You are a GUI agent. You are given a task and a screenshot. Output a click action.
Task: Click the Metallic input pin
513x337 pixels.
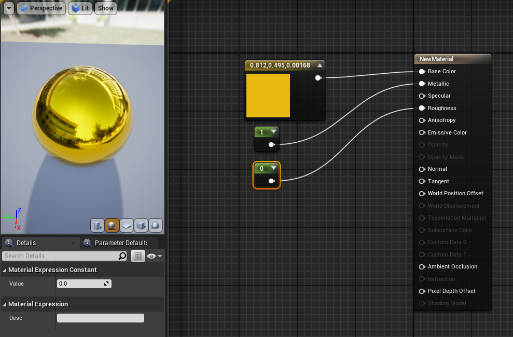click(422, 84)
